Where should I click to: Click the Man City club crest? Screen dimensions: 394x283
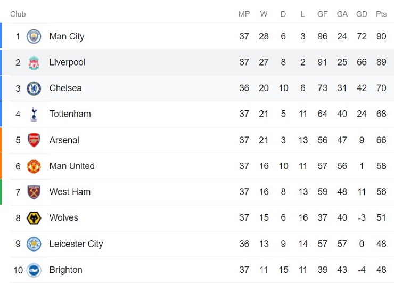coord(34,36)
